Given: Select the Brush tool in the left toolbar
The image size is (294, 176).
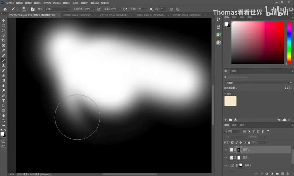Looking at the screenshot, I should click(x=3, y=60).
